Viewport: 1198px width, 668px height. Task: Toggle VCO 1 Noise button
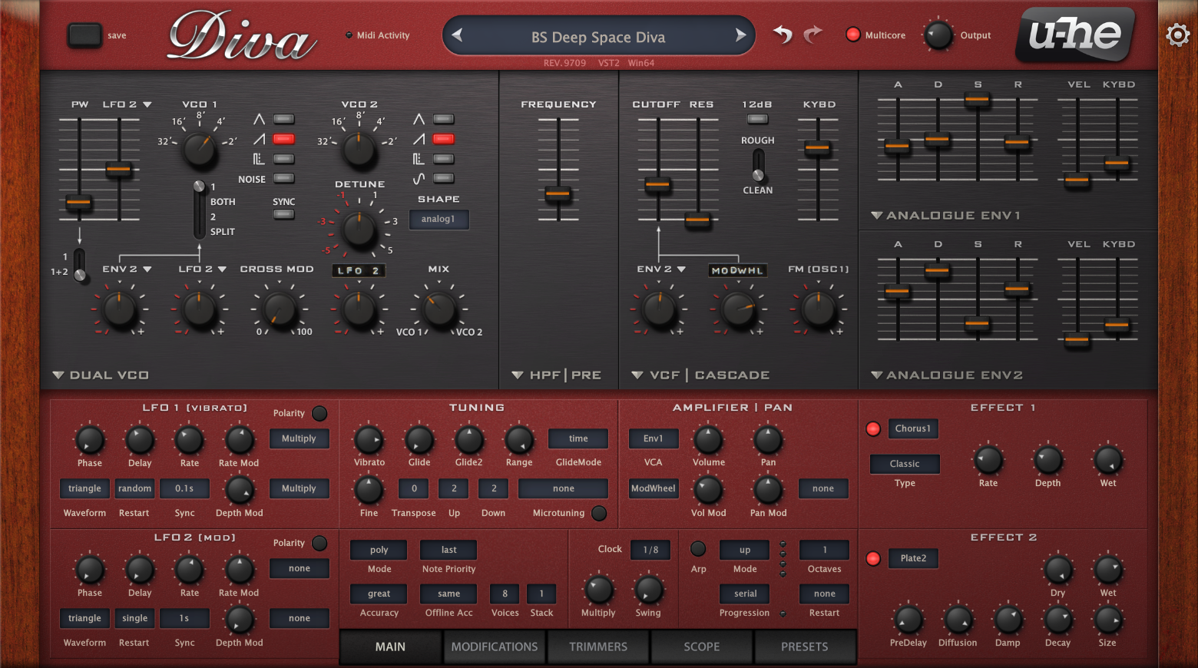[284, 178]
